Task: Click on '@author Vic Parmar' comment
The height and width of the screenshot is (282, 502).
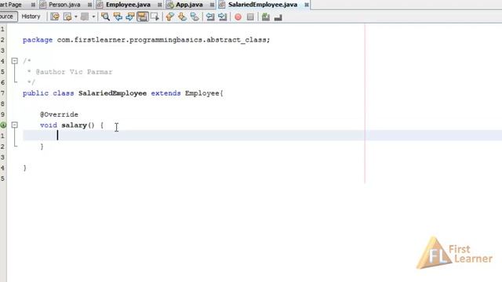Action: point(74,72)
